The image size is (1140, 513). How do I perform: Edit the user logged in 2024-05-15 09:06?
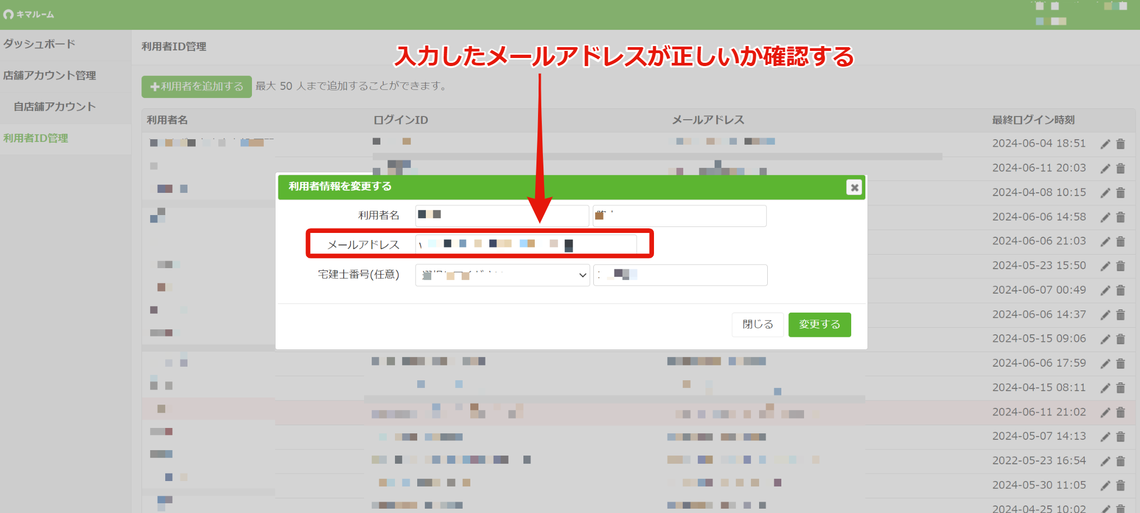coord(1105,339)
